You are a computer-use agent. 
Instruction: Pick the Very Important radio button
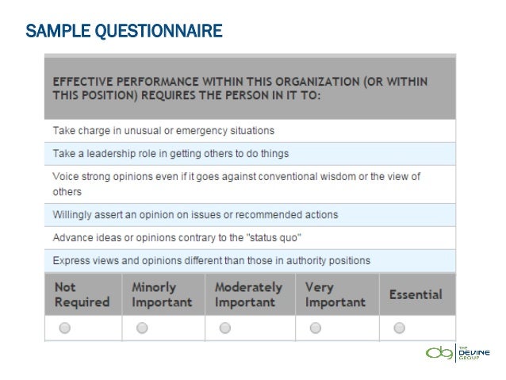(316, 328)
